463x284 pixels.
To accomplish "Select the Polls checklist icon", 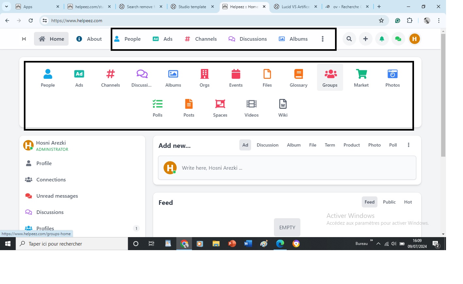I will (157, 104).
